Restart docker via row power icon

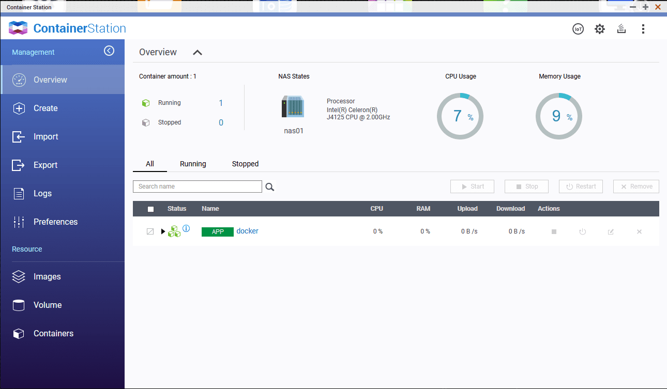click(583, 232)
